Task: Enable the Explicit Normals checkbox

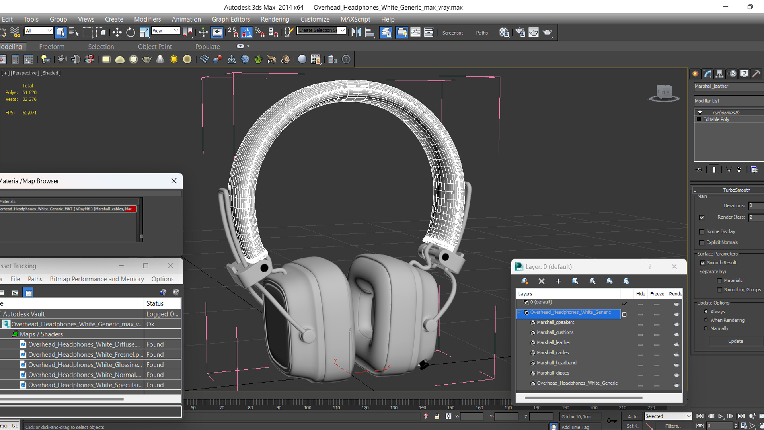Action: tap(702, 243)
